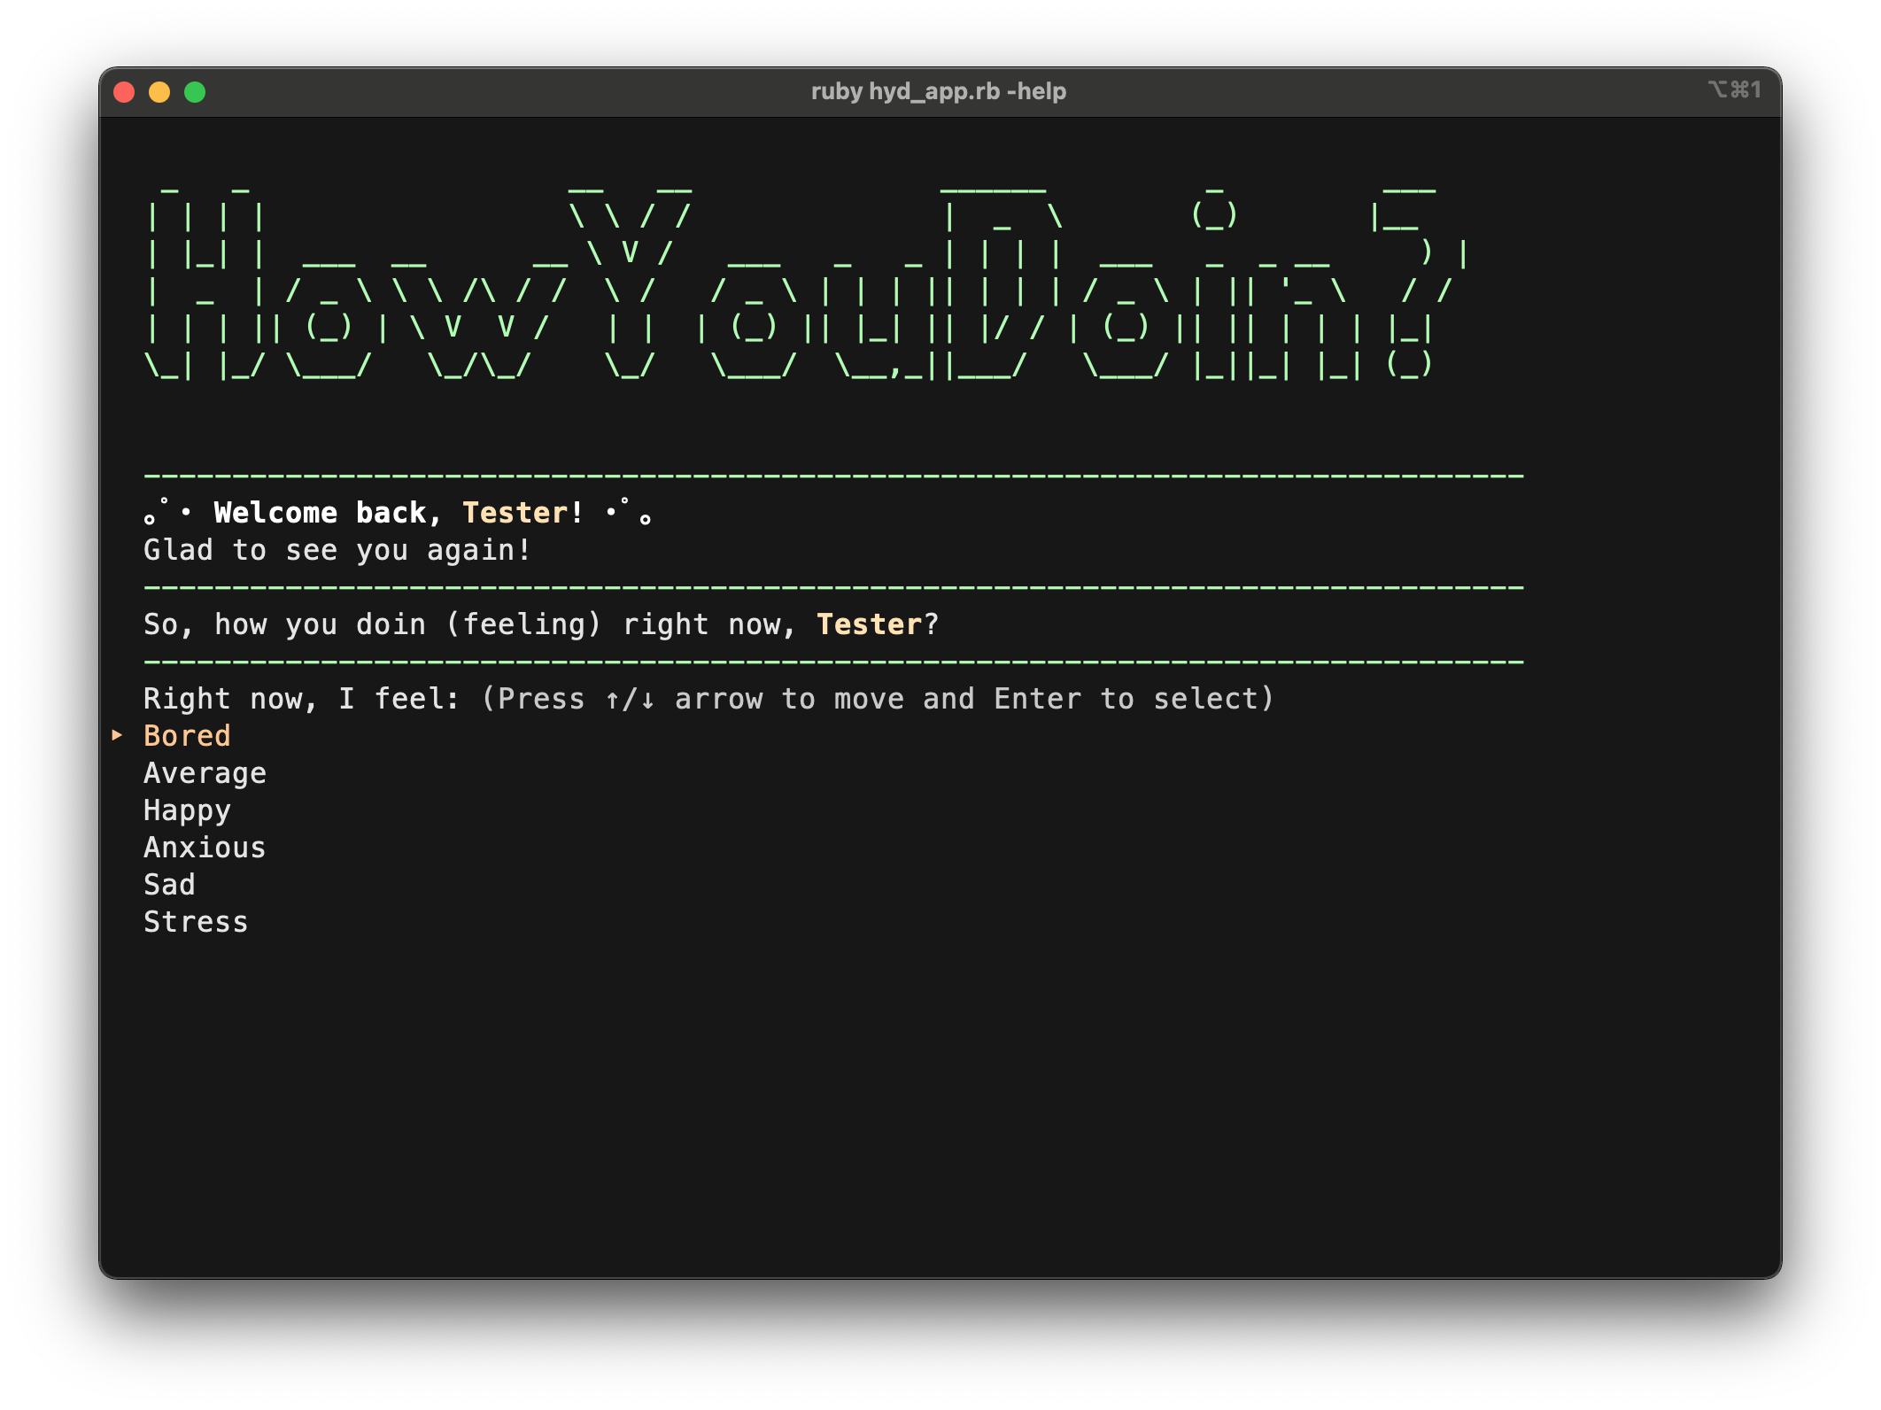Screen dimensions: 1881x1410
Task: Pick the Stress mood option
Action: click(x=196, y=922)
